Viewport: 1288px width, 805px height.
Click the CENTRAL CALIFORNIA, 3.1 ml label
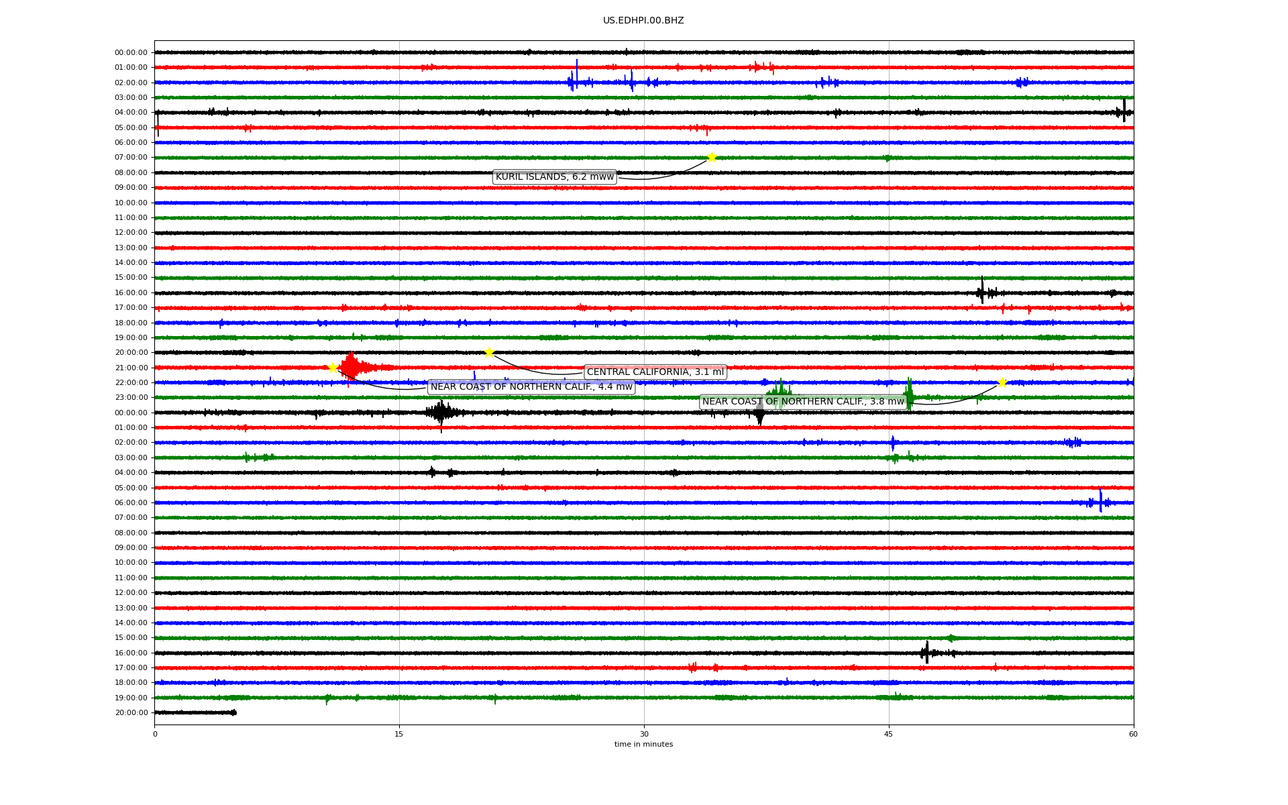[655, 372]
